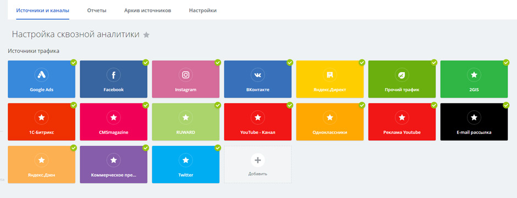Open the 1С-Битрикс source tile

pos(42,122)
